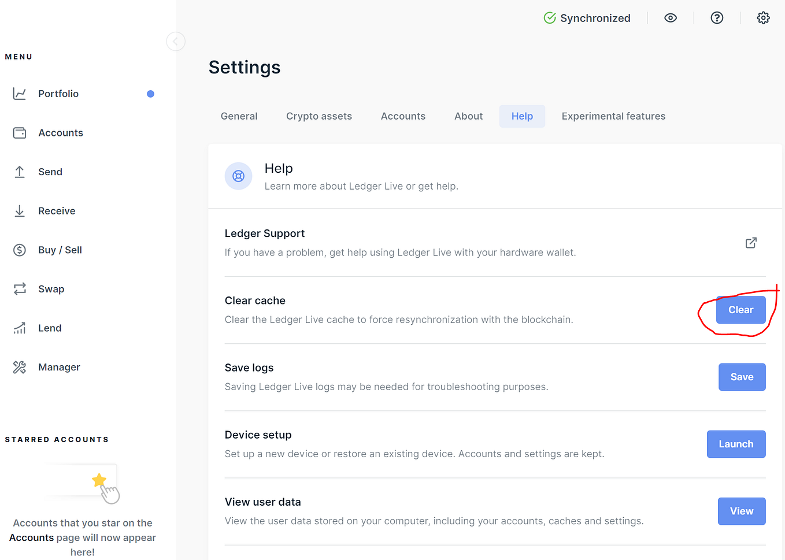Image resolution: width=785 pixels, height=560 pixels.
Task: Open settings via the gear icon
Action: (x=763, y=17)
